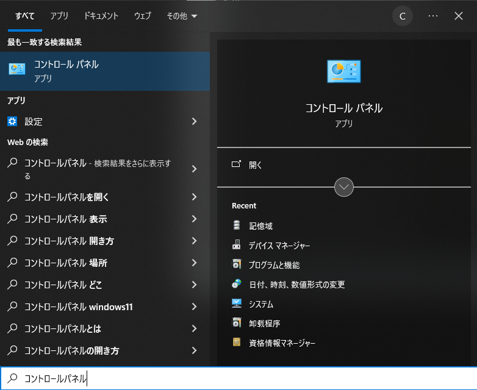Click search icon beside コントロールパネル どこ

click(12, 284)
